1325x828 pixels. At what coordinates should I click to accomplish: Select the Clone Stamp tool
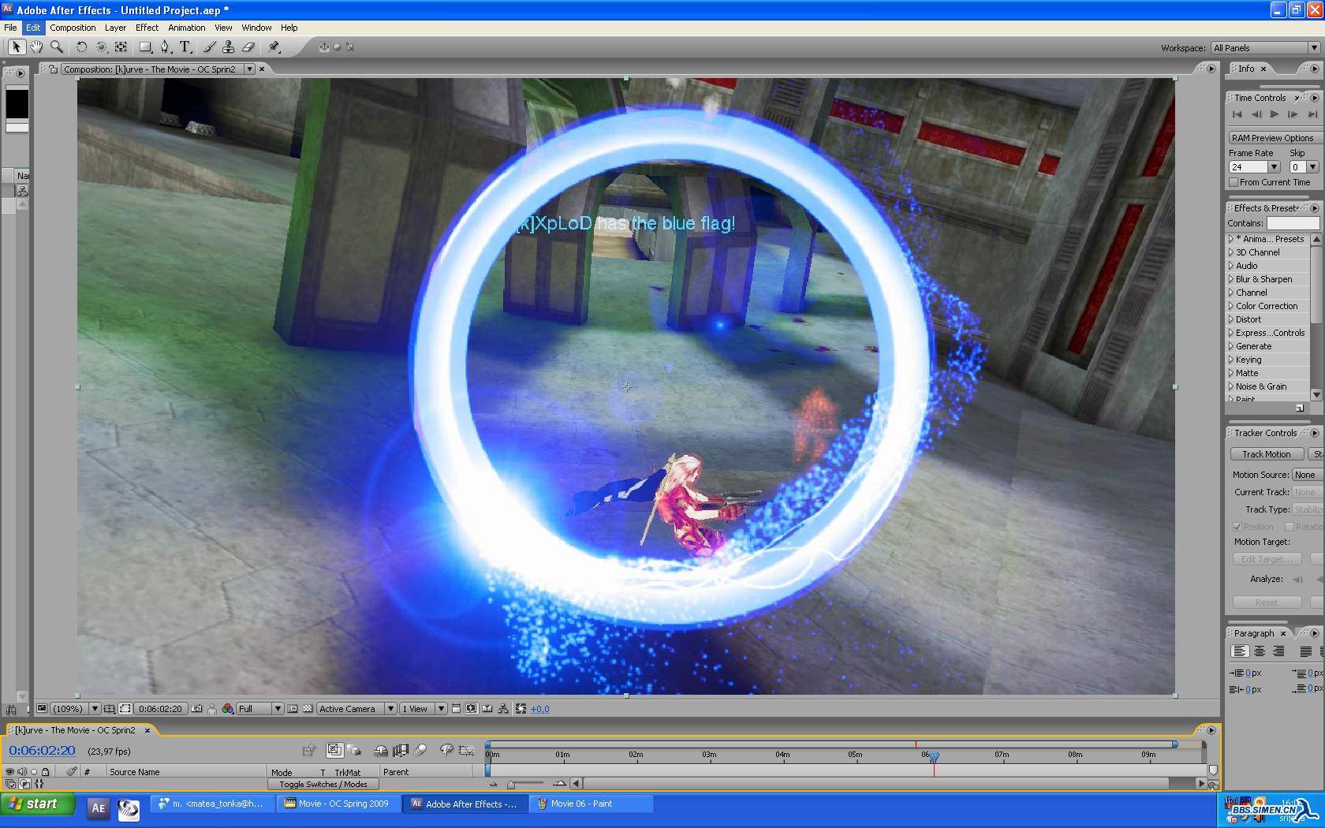coord(229,47)
